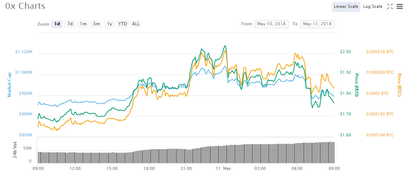Select the 7d zoom range
The width and height of the screenshot is (407, 178).
pos(70,24)
